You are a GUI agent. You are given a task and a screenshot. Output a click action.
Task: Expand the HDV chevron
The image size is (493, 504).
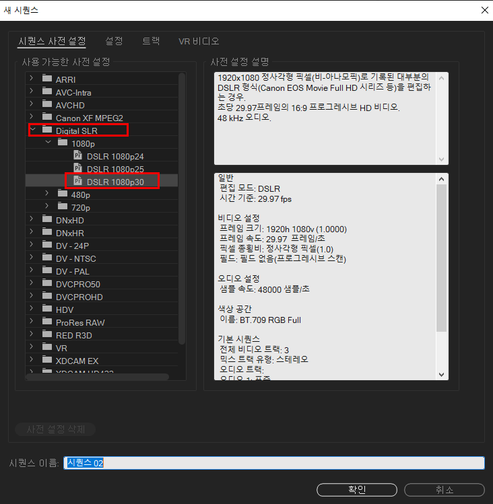[x=31, y=308]
